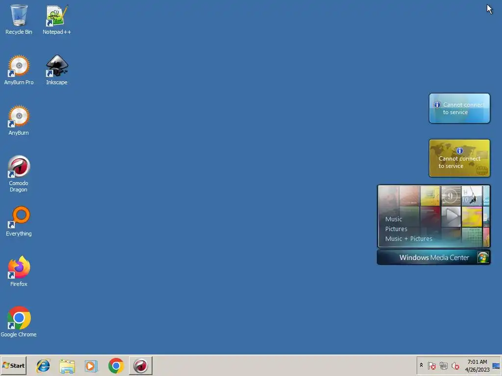
Task: Show hidden tray icons arrow
Action: pos(421,365)
